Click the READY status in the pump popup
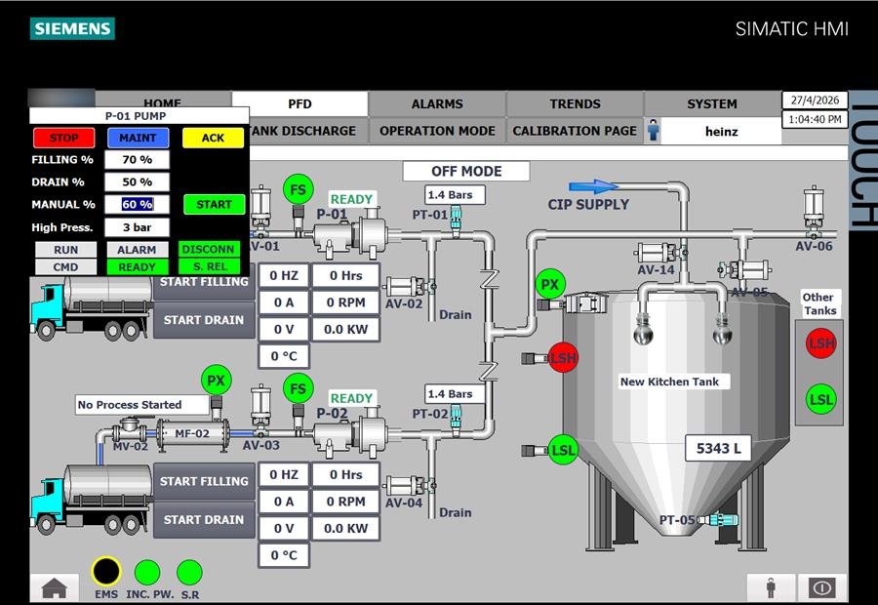This screenshot has height=605, width=878. coord(138,266)
